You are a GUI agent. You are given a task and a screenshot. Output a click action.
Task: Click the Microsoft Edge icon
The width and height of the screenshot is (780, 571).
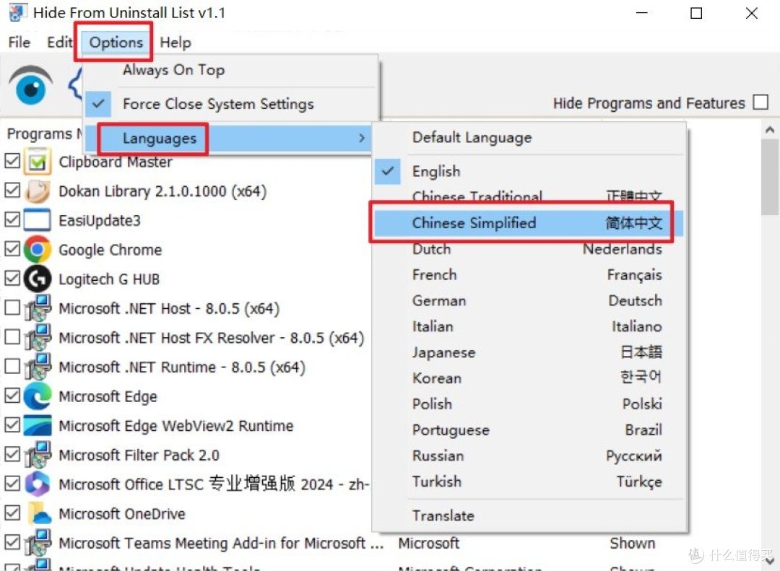click(x=38, y=396)
